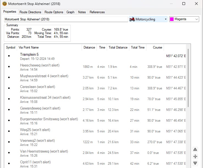
Task: Open the Motorcycling activity profile dropdown
Action: 165,19
